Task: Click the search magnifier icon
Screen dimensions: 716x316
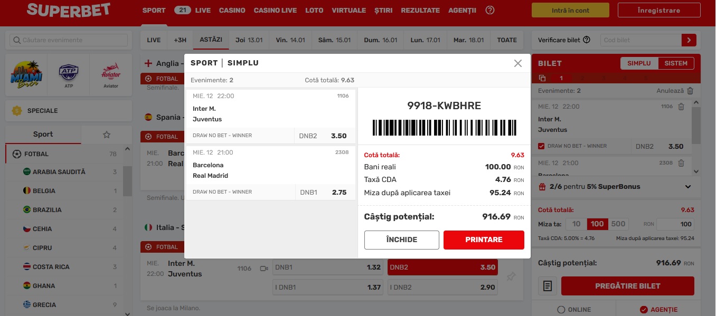Action: [x=16, y=40]
